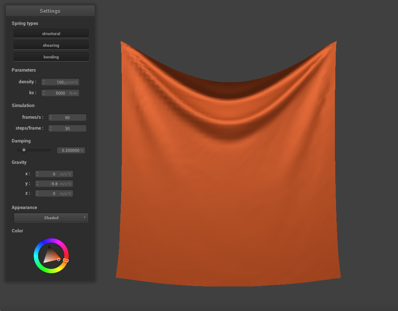Toggle the shearing spring type
398x311 pixels.
click(x=51, y=45)
